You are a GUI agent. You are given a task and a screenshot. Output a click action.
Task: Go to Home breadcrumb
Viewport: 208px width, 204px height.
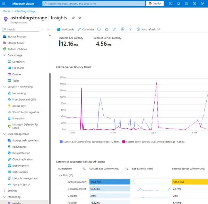coord(7,11)
